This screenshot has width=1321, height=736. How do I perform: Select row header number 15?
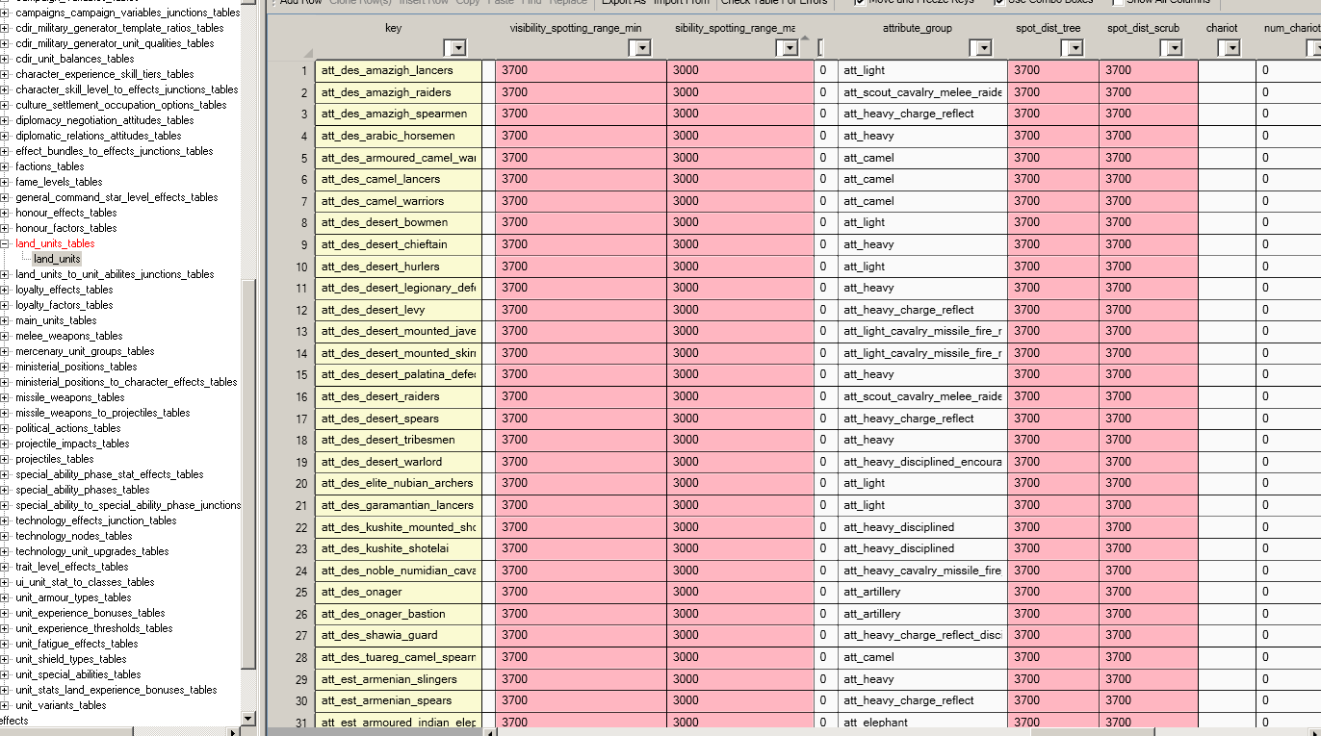(291, 374)
